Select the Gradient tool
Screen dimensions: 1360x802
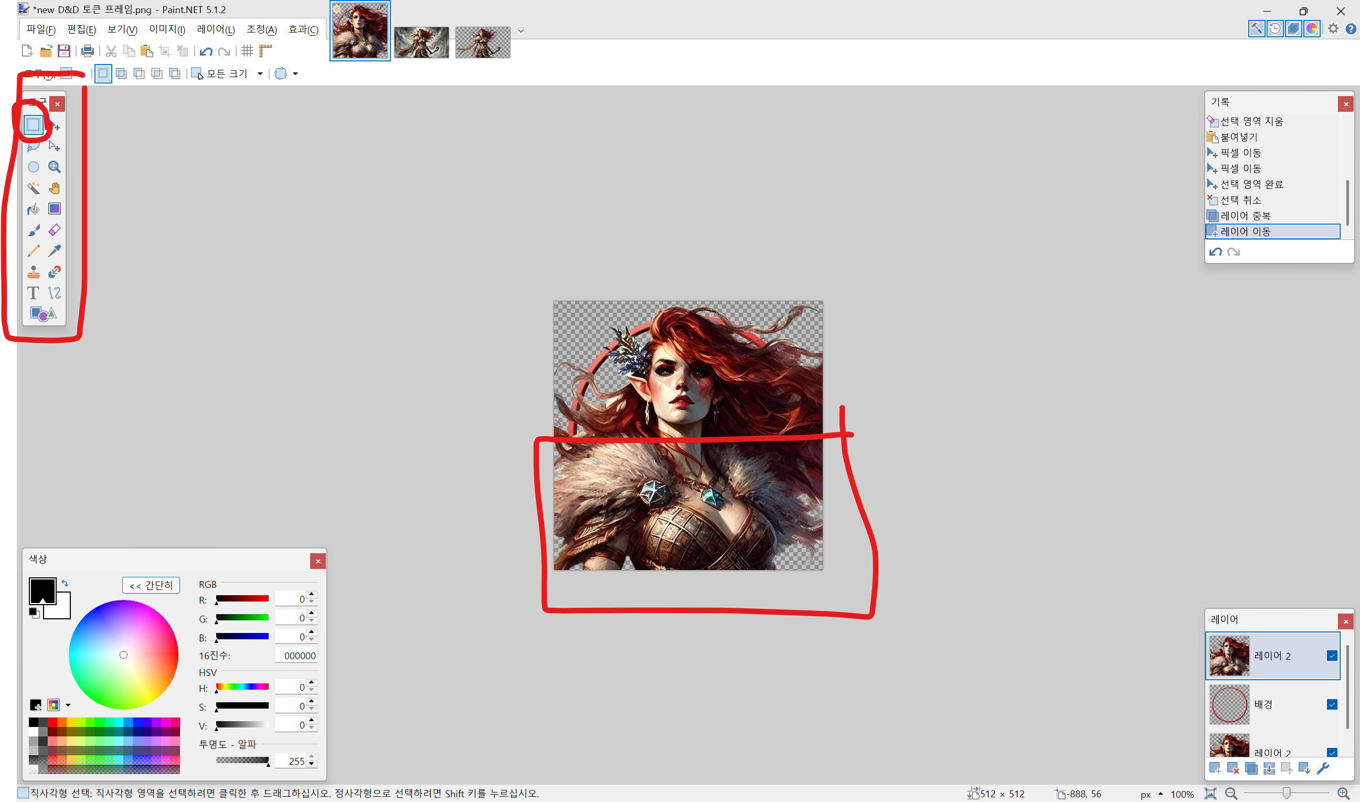click(55, 209)
